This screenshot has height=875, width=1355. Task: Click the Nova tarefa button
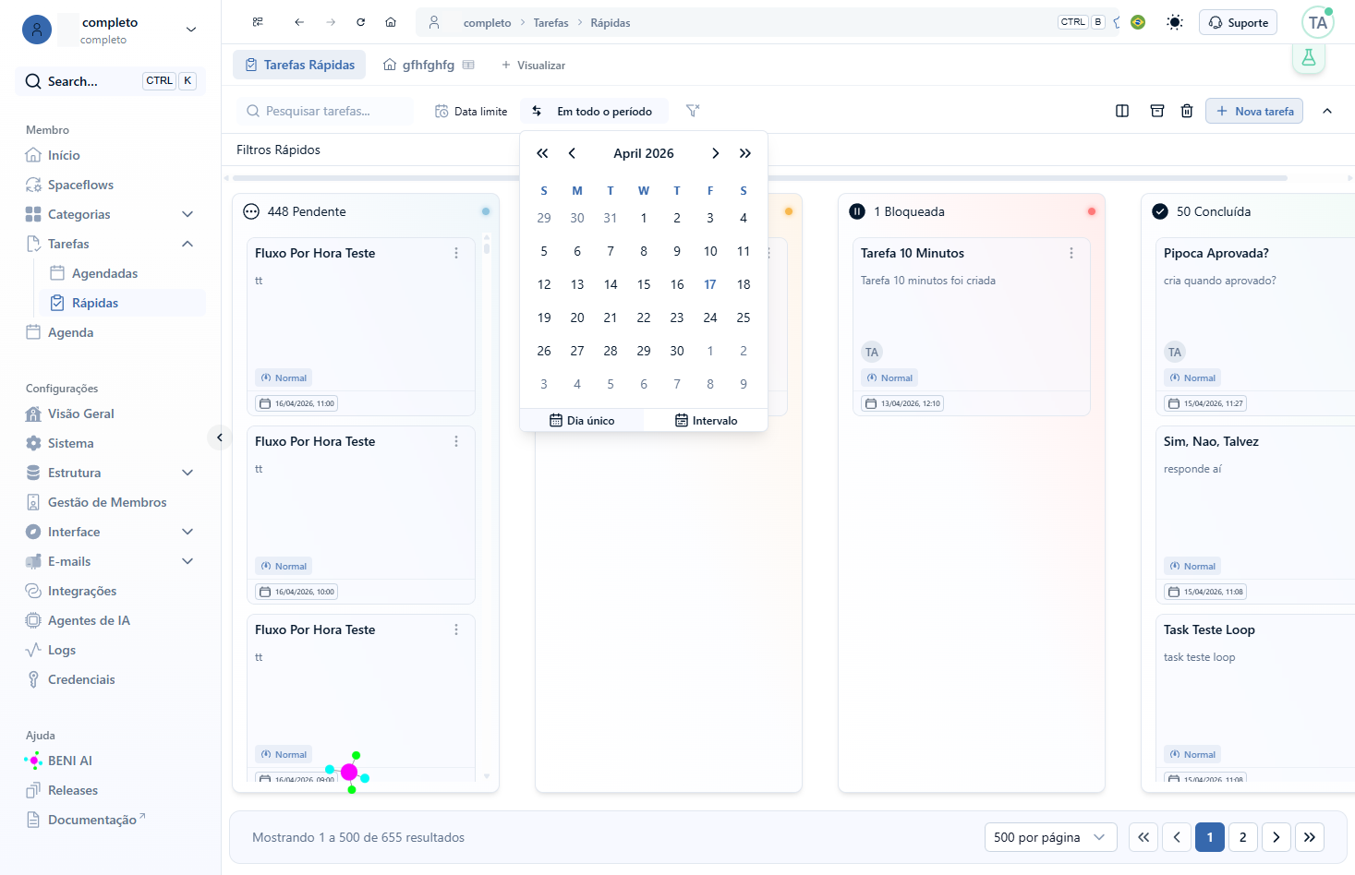pos(1254,111)
